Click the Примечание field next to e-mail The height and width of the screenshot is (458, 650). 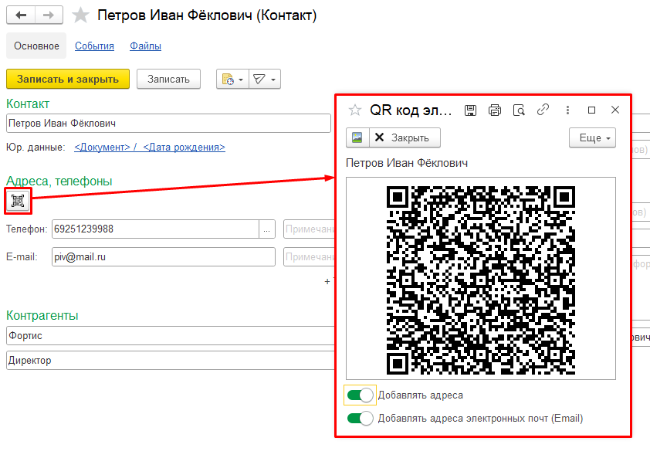pos(310,256)
